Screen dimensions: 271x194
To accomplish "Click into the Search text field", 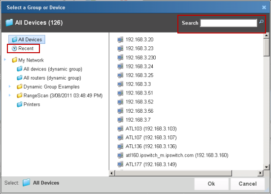I will click(x=229, y=23).
